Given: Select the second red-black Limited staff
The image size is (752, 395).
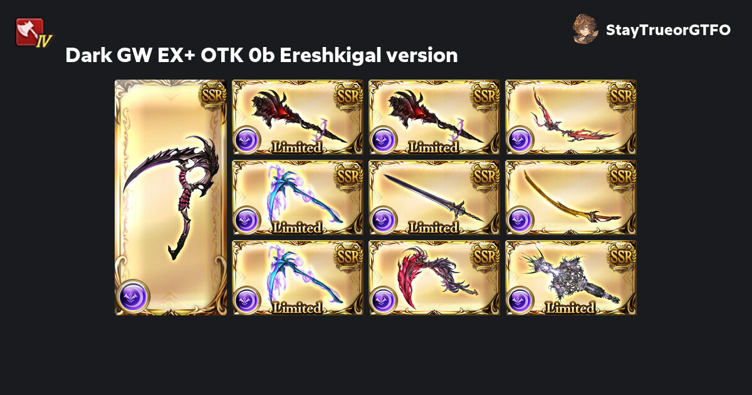Looking at the screenshot, I should (434, 117).
